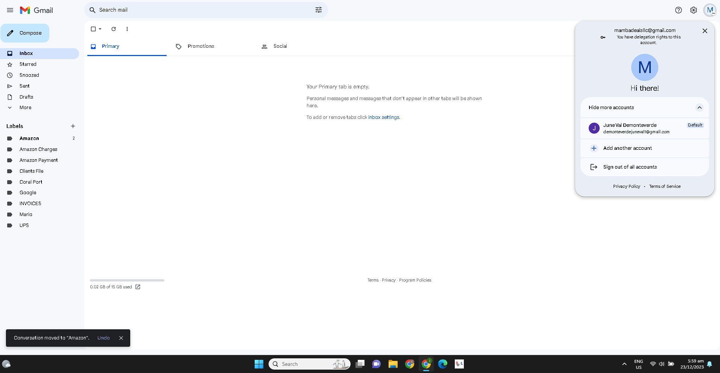720x373 pixels.
Task: Open the Sent folder
Action: coord(39,86)
